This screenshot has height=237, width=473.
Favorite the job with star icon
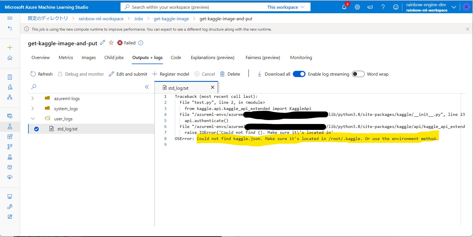click(x=111, y=42)
